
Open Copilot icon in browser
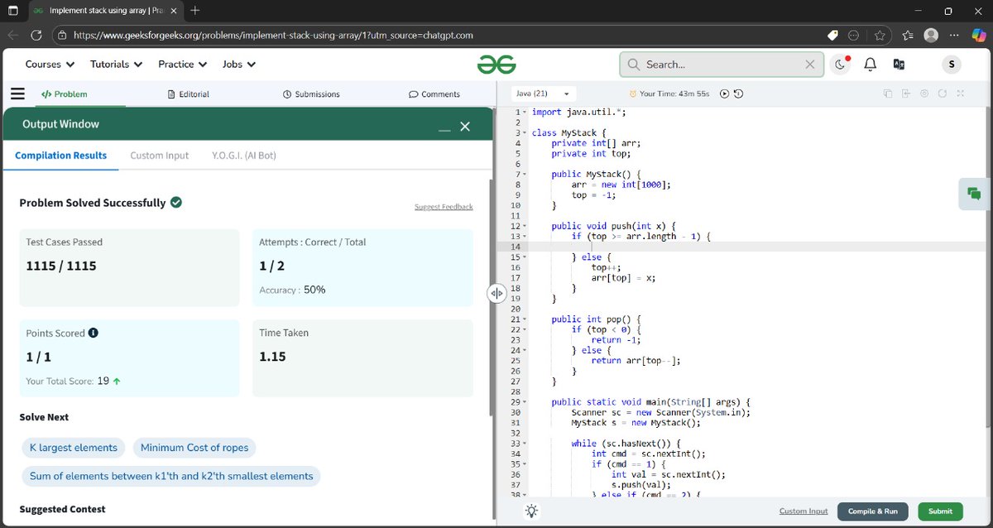point(978,35)
